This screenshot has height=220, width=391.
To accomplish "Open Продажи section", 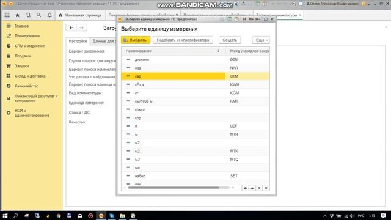I will 23,56.
